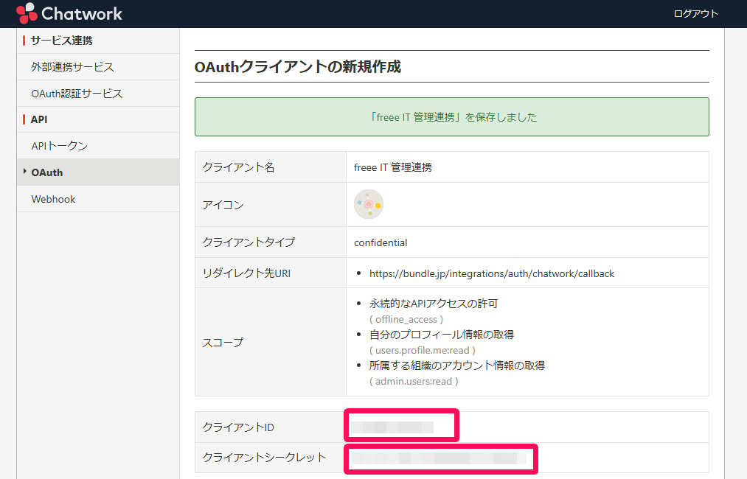Screen dimensions: 747x479
Task: Click the アイコン row label
Action: point(223,205)
